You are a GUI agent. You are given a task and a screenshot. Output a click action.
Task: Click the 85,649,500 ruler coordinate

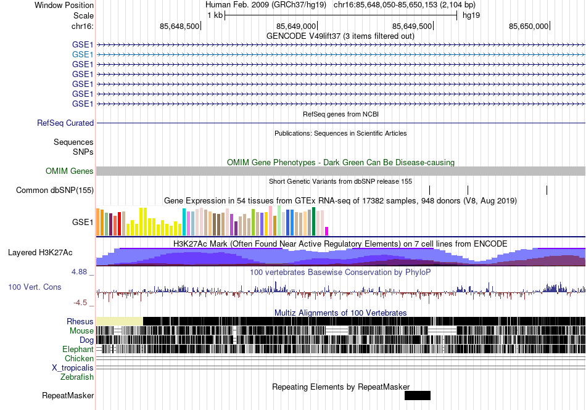(412, 26)
